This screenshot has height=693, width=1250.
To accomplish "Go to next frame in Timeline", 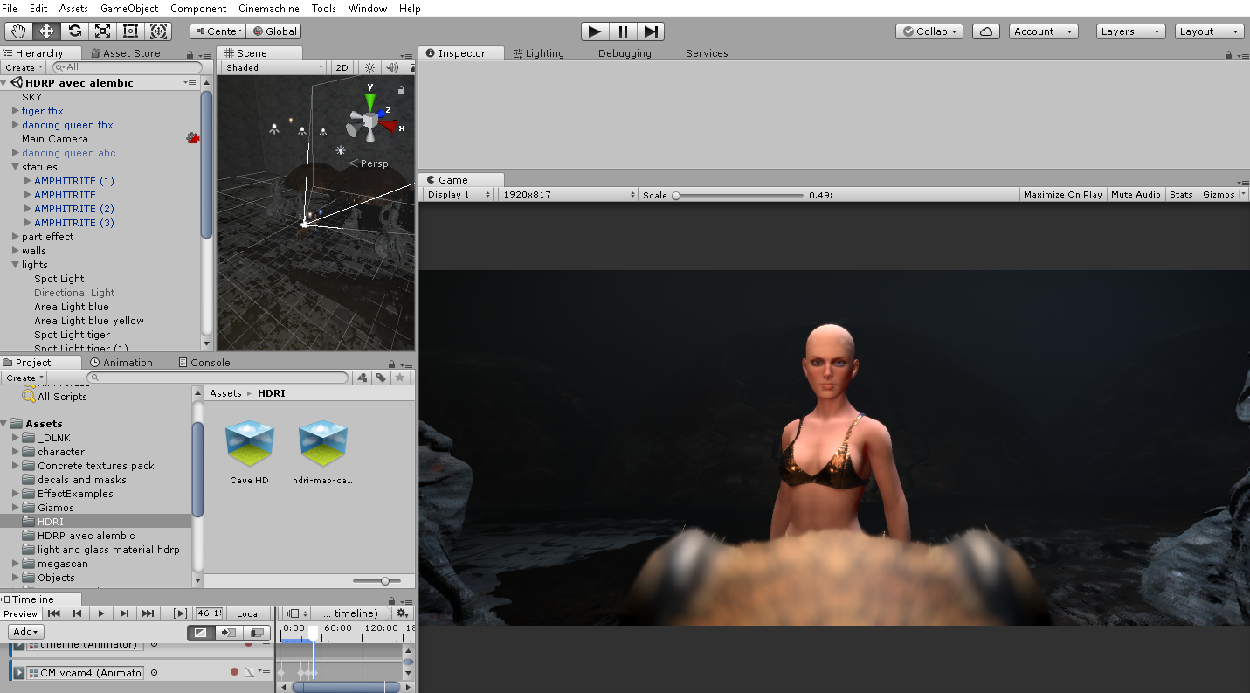I will [125, 613].
